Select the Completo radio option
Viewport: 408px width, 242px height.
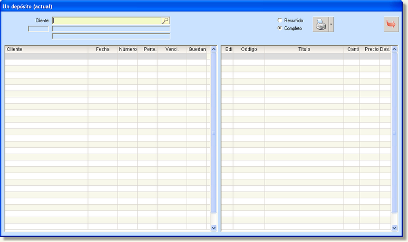[x=280, y=28]
